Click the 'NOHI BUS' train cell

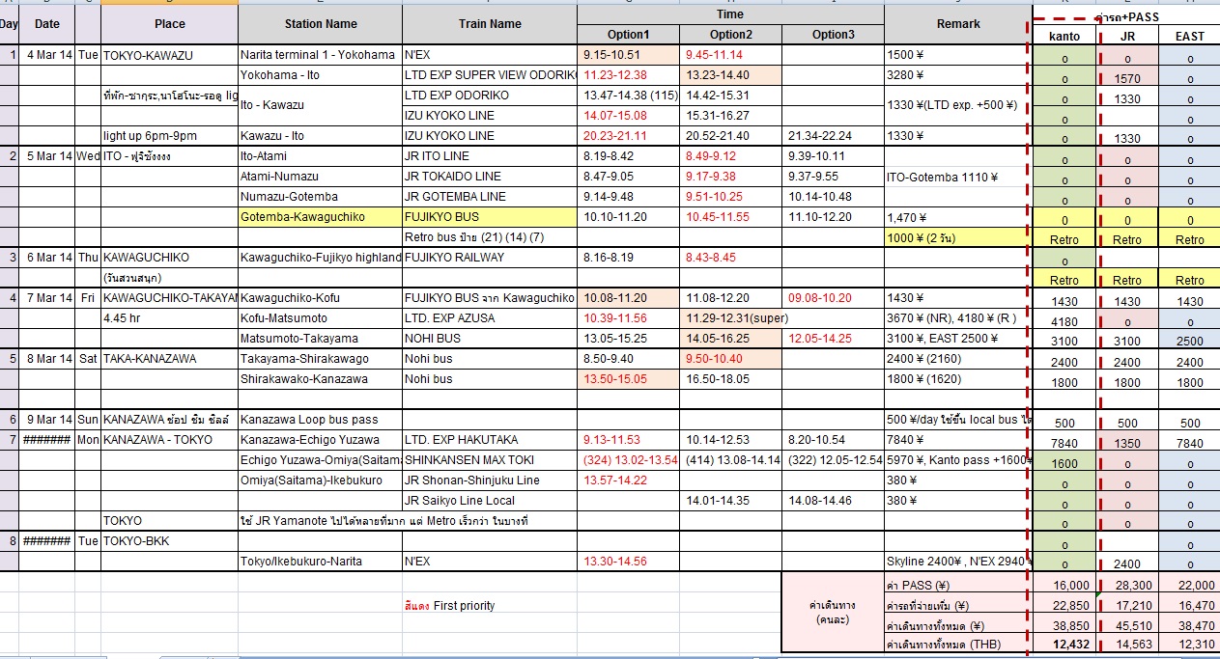[490, 339]
